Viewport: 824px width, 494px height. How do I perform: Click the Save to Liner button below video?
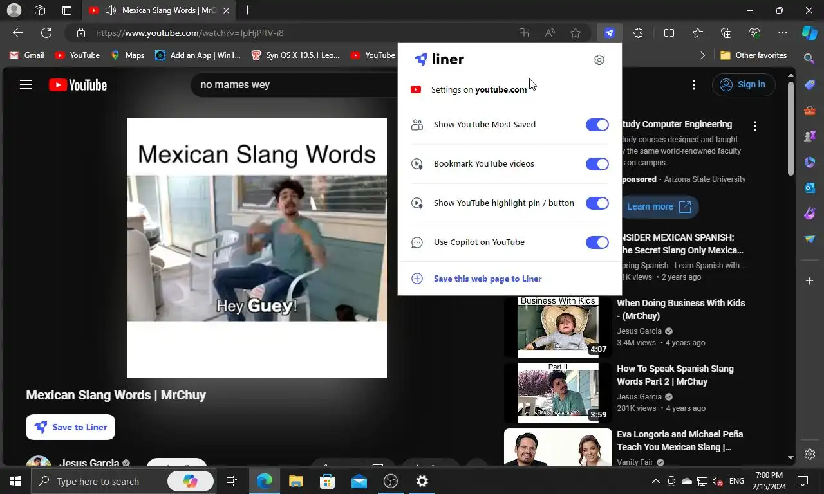(70, 427)
